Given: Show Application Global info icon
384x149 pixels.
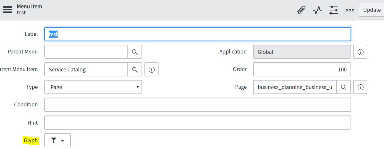Looking at the screenshot, I should (360, 52).
